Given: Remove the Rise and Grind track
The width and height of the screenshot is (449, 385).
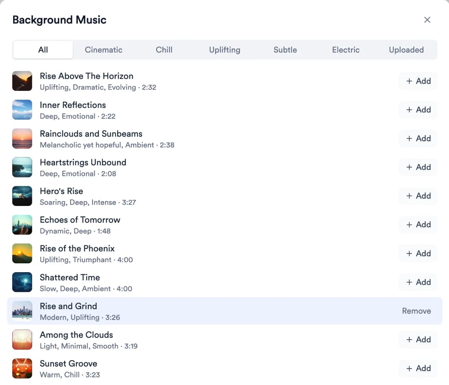Looking at the screenshot, I should 416,311.
